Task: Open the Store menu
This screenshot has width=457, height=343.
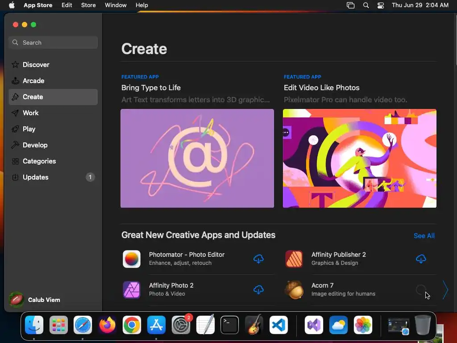Action: tap(88, 5)
